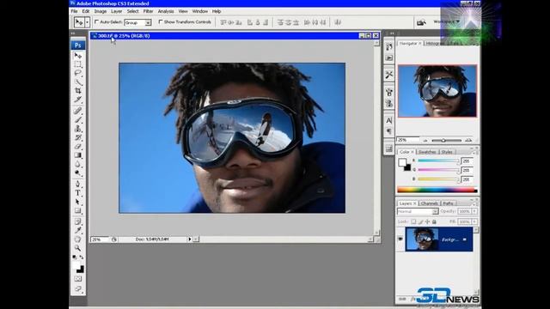Toggle Quick Mask mode in toolbox
The image size is (550, 309).
[78, 279]
